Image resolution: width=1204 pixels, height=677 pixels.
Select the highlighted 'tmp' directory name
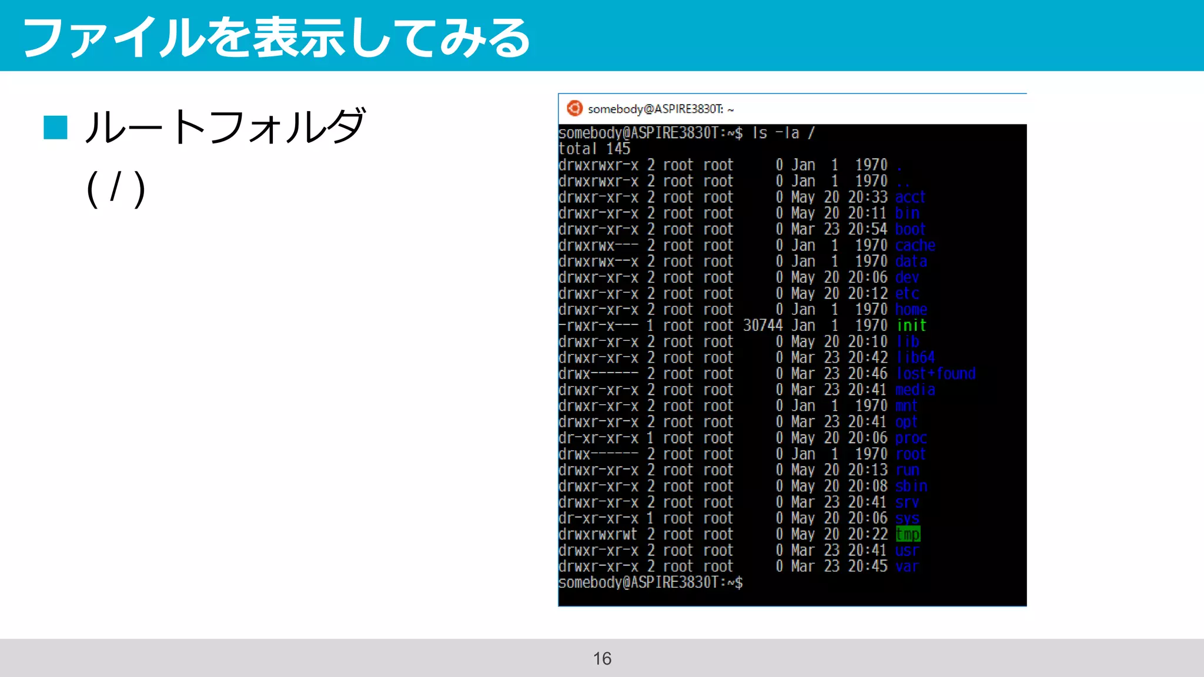click(x=908, y=534)
